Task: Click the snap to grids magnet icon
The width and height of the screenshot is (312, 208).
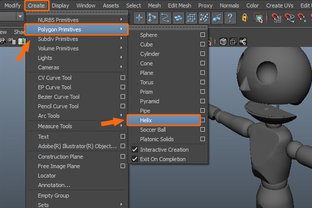Action: click(x=276, y=18)
